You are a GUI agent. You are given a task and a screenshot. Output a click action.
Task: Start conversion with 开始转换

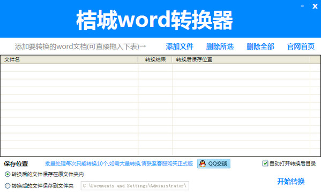click(291, 181)
